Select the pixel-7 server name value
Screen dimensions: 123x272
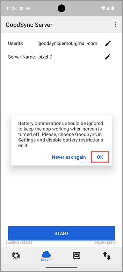click(45, 57)
